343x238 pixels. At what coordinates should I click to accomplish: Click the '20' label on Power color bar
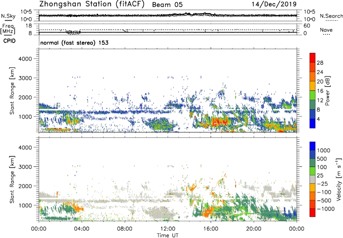click(320, 82)
